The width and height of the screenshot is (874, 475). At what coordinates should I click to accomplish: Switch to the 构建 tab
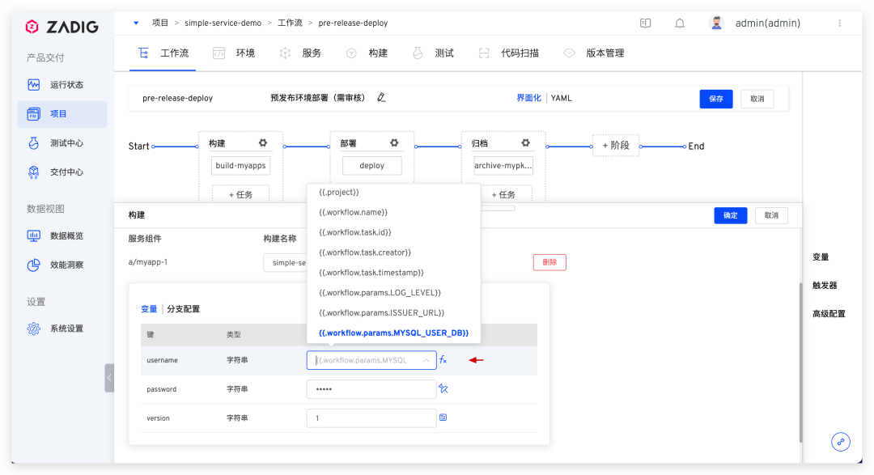(x=367, y=53)
